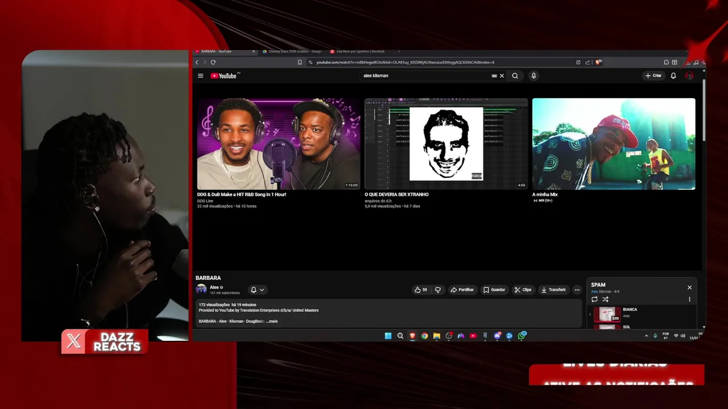The width and height of the screenshot is (728, 409).
Task: Start voice search with the microphone icon
Action: (x=533, y=76)
